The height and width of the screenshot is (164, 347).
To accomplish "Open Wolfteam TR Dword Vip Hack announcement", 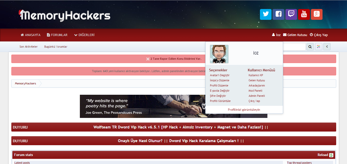I will coord(178,127).
